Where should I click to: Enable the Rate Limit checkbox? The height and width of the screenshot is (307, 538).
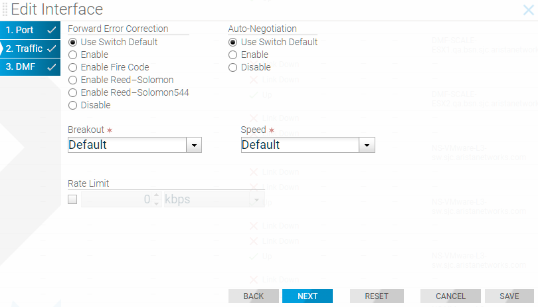click(72, 199)
